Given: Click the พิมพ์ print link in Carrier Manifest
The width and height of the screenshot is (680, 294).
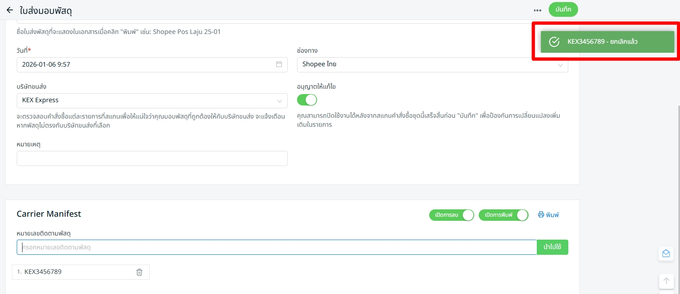Looking at the screenshot, I should point(548,215).
